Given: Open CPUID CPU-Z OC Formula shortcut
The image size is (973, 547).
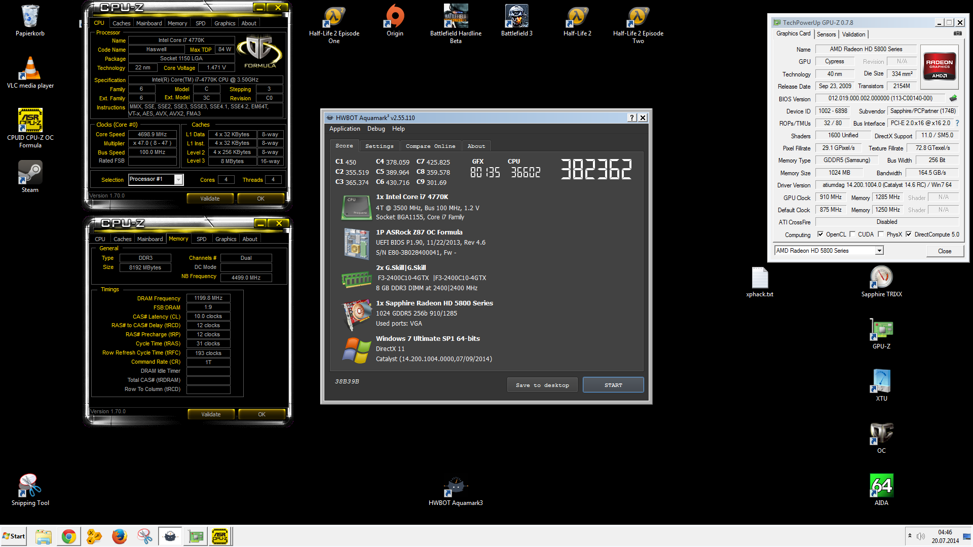Looking at the screenshot, I should click(x=30, y=128).
